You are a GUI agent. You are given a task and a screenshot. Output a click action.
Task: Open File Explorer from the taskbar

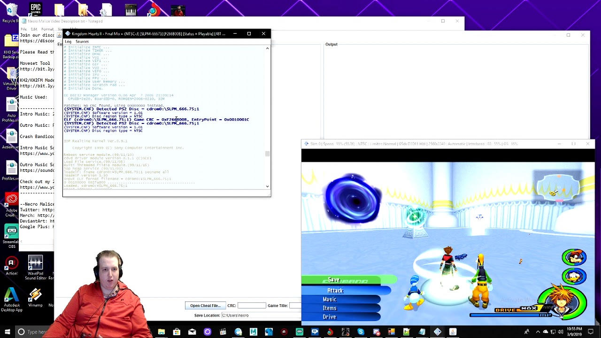click(x=161, y=332)
